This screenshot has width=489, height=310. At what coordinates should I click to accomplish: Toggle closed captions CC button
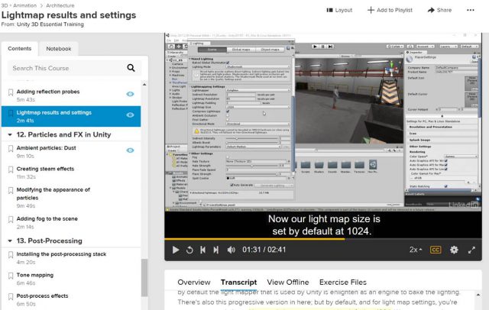point(436,250)
